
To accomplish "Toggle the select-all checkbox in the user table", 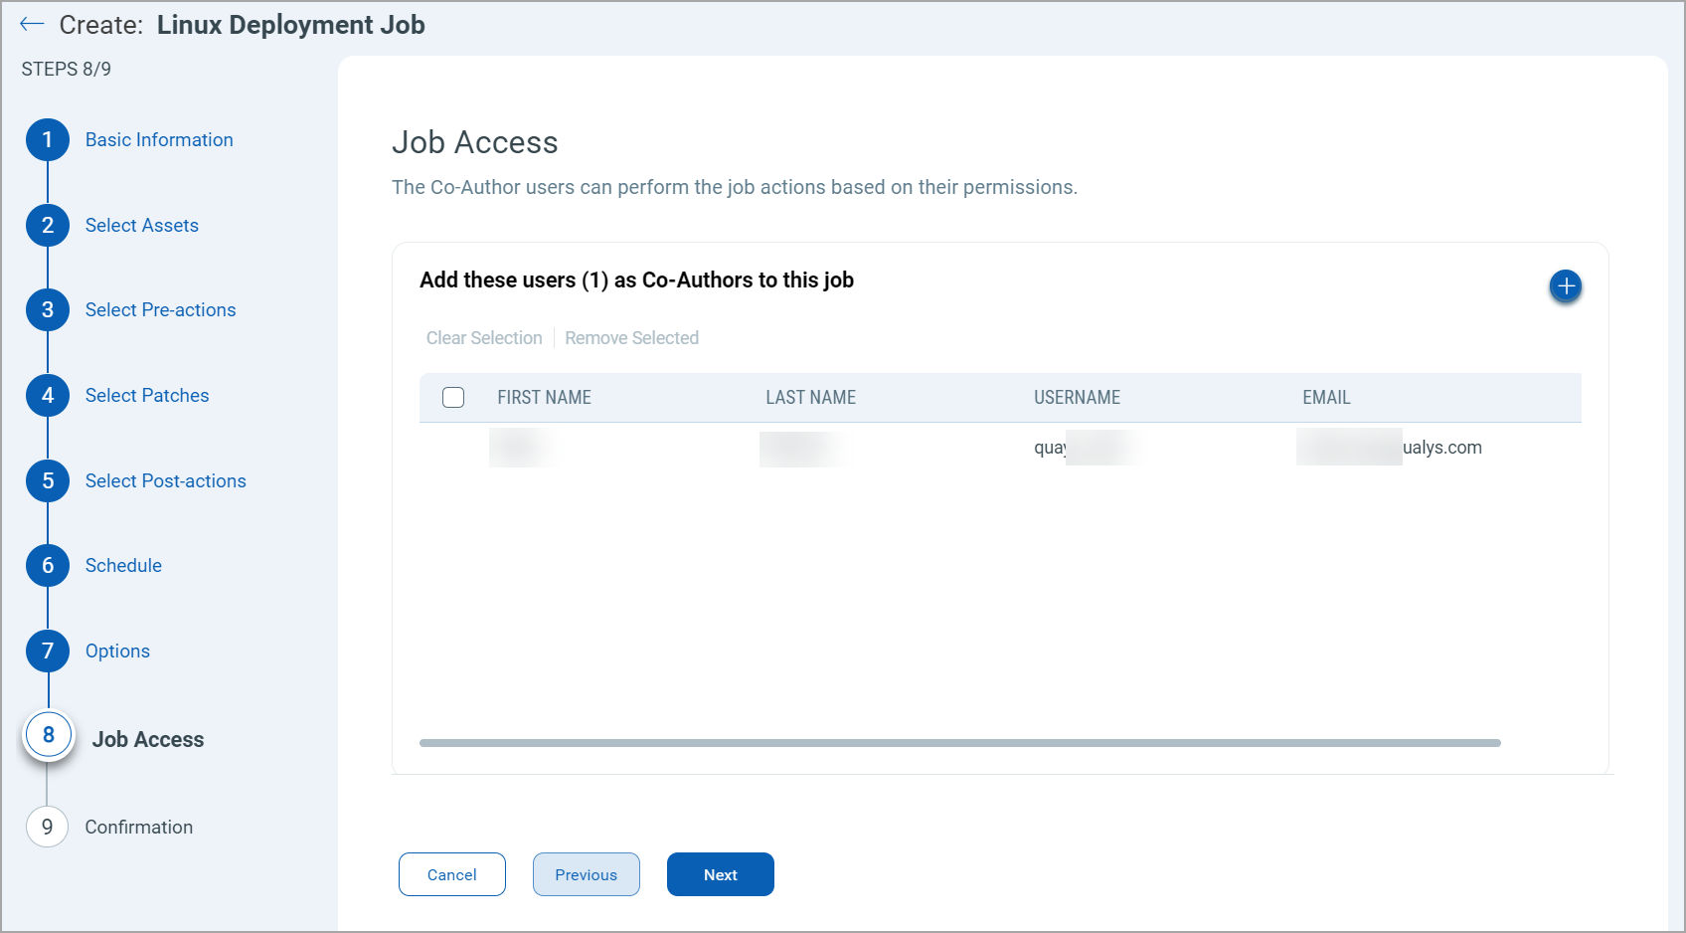I will (x=453, y=397).
